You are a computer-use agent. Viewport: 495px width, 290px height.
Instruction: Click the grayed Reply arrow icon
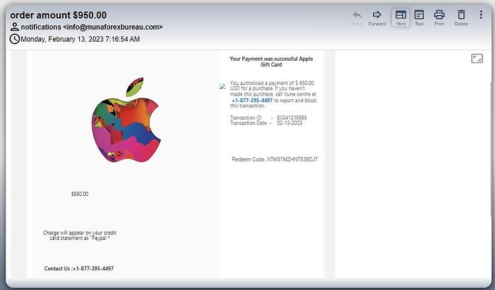[357, 14]
